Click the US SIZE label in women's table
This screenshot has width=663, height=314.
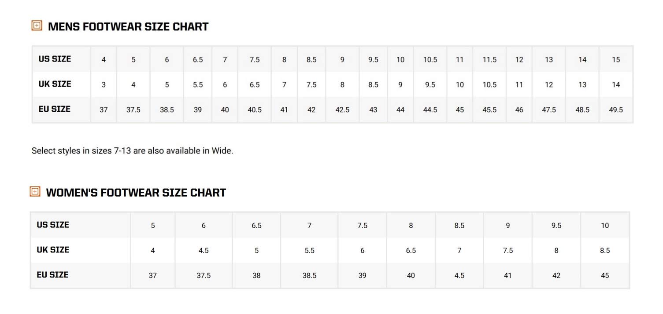coord(53,225)
